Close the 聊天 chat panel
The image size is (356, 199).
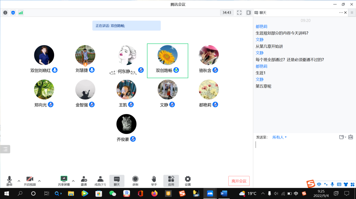345,13
